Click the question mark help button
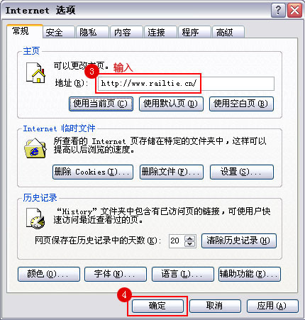The height and width of the screenshot is (320, 305). tap(278, 11)
